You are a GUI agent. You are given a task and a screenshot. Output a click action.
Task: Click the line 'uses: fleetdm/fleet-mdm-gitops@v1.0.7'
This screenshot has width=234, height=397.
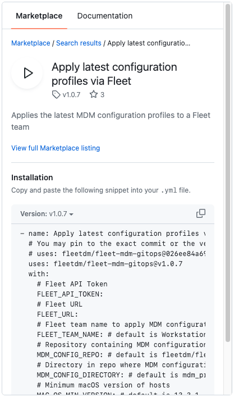point(105,264)
